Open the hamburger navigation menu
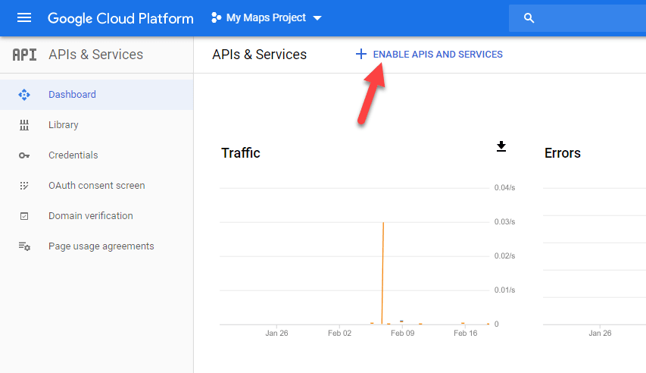The width and height of the screenshot is (646, 373). [24, 17]
